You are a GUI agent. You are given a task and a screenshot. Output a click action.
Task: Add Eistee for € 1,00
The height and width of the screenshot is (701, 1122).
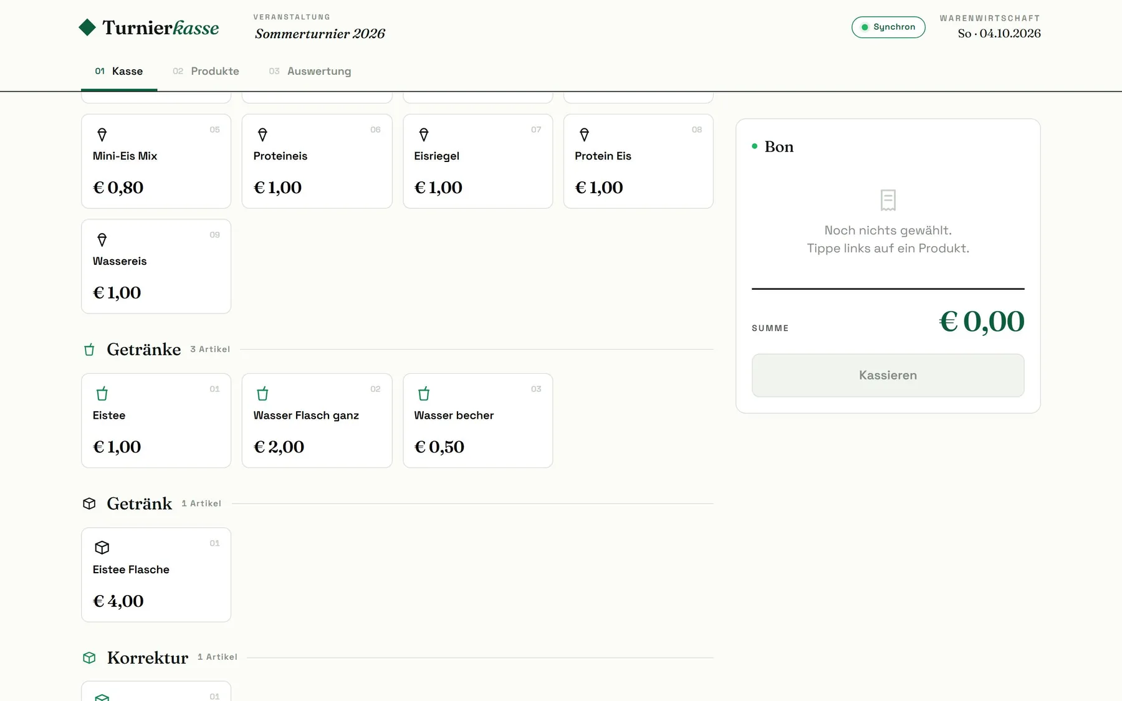pyautogui.click(x=156, y=421)
